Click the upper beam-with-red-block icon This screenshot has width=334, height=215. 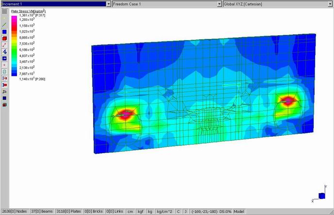click(x=4, y=78)
